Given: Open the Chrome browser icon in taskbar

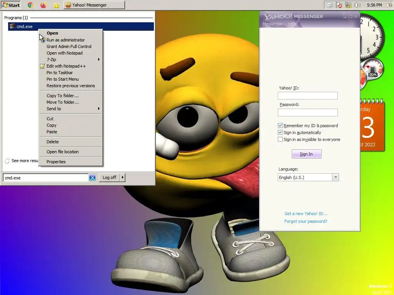Looking at the screenshot, I should pos(30,5).
